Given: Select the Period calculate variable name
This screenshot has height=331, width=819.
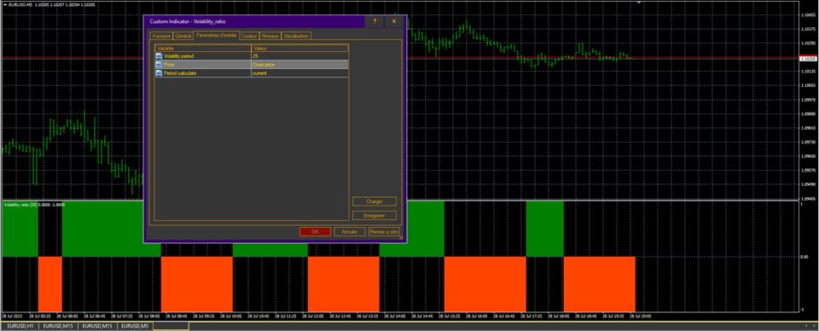Looking at the screenshot, I should [180, 73].
